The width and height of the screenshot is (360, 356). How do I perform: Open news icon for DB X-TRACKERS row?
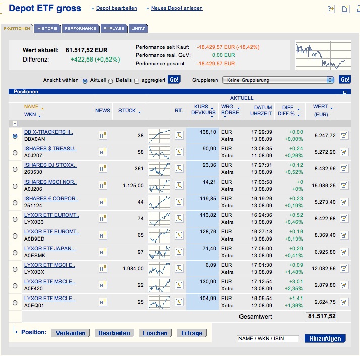[103, 135]
